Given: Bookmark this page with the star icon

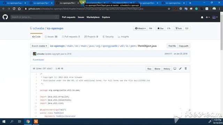Looking at the screenshot, I should 169,9.
